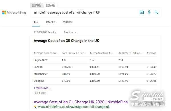The image size is (171, 111).
Task: Click the www.nimblefins.co.uk URL link
Action: click(x=74, y=107)
